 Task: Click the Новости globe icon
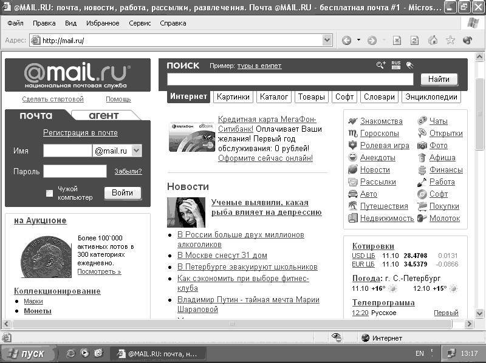pos(353,169)
